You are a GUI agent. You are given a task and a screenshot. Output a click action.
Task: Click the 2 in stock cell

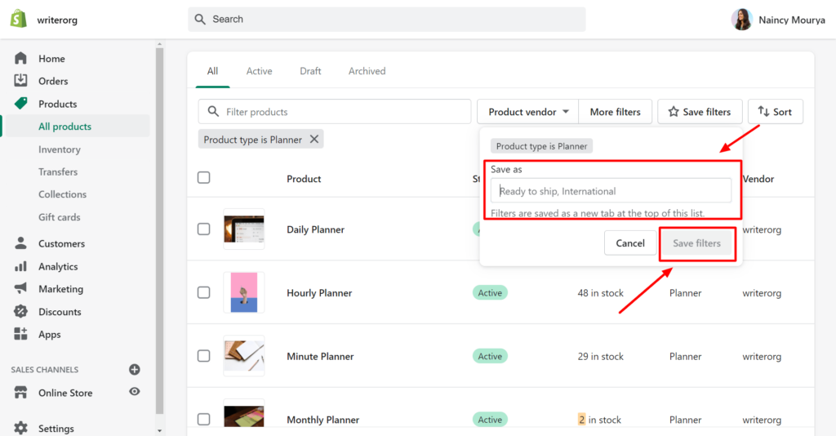pos(599,420)
